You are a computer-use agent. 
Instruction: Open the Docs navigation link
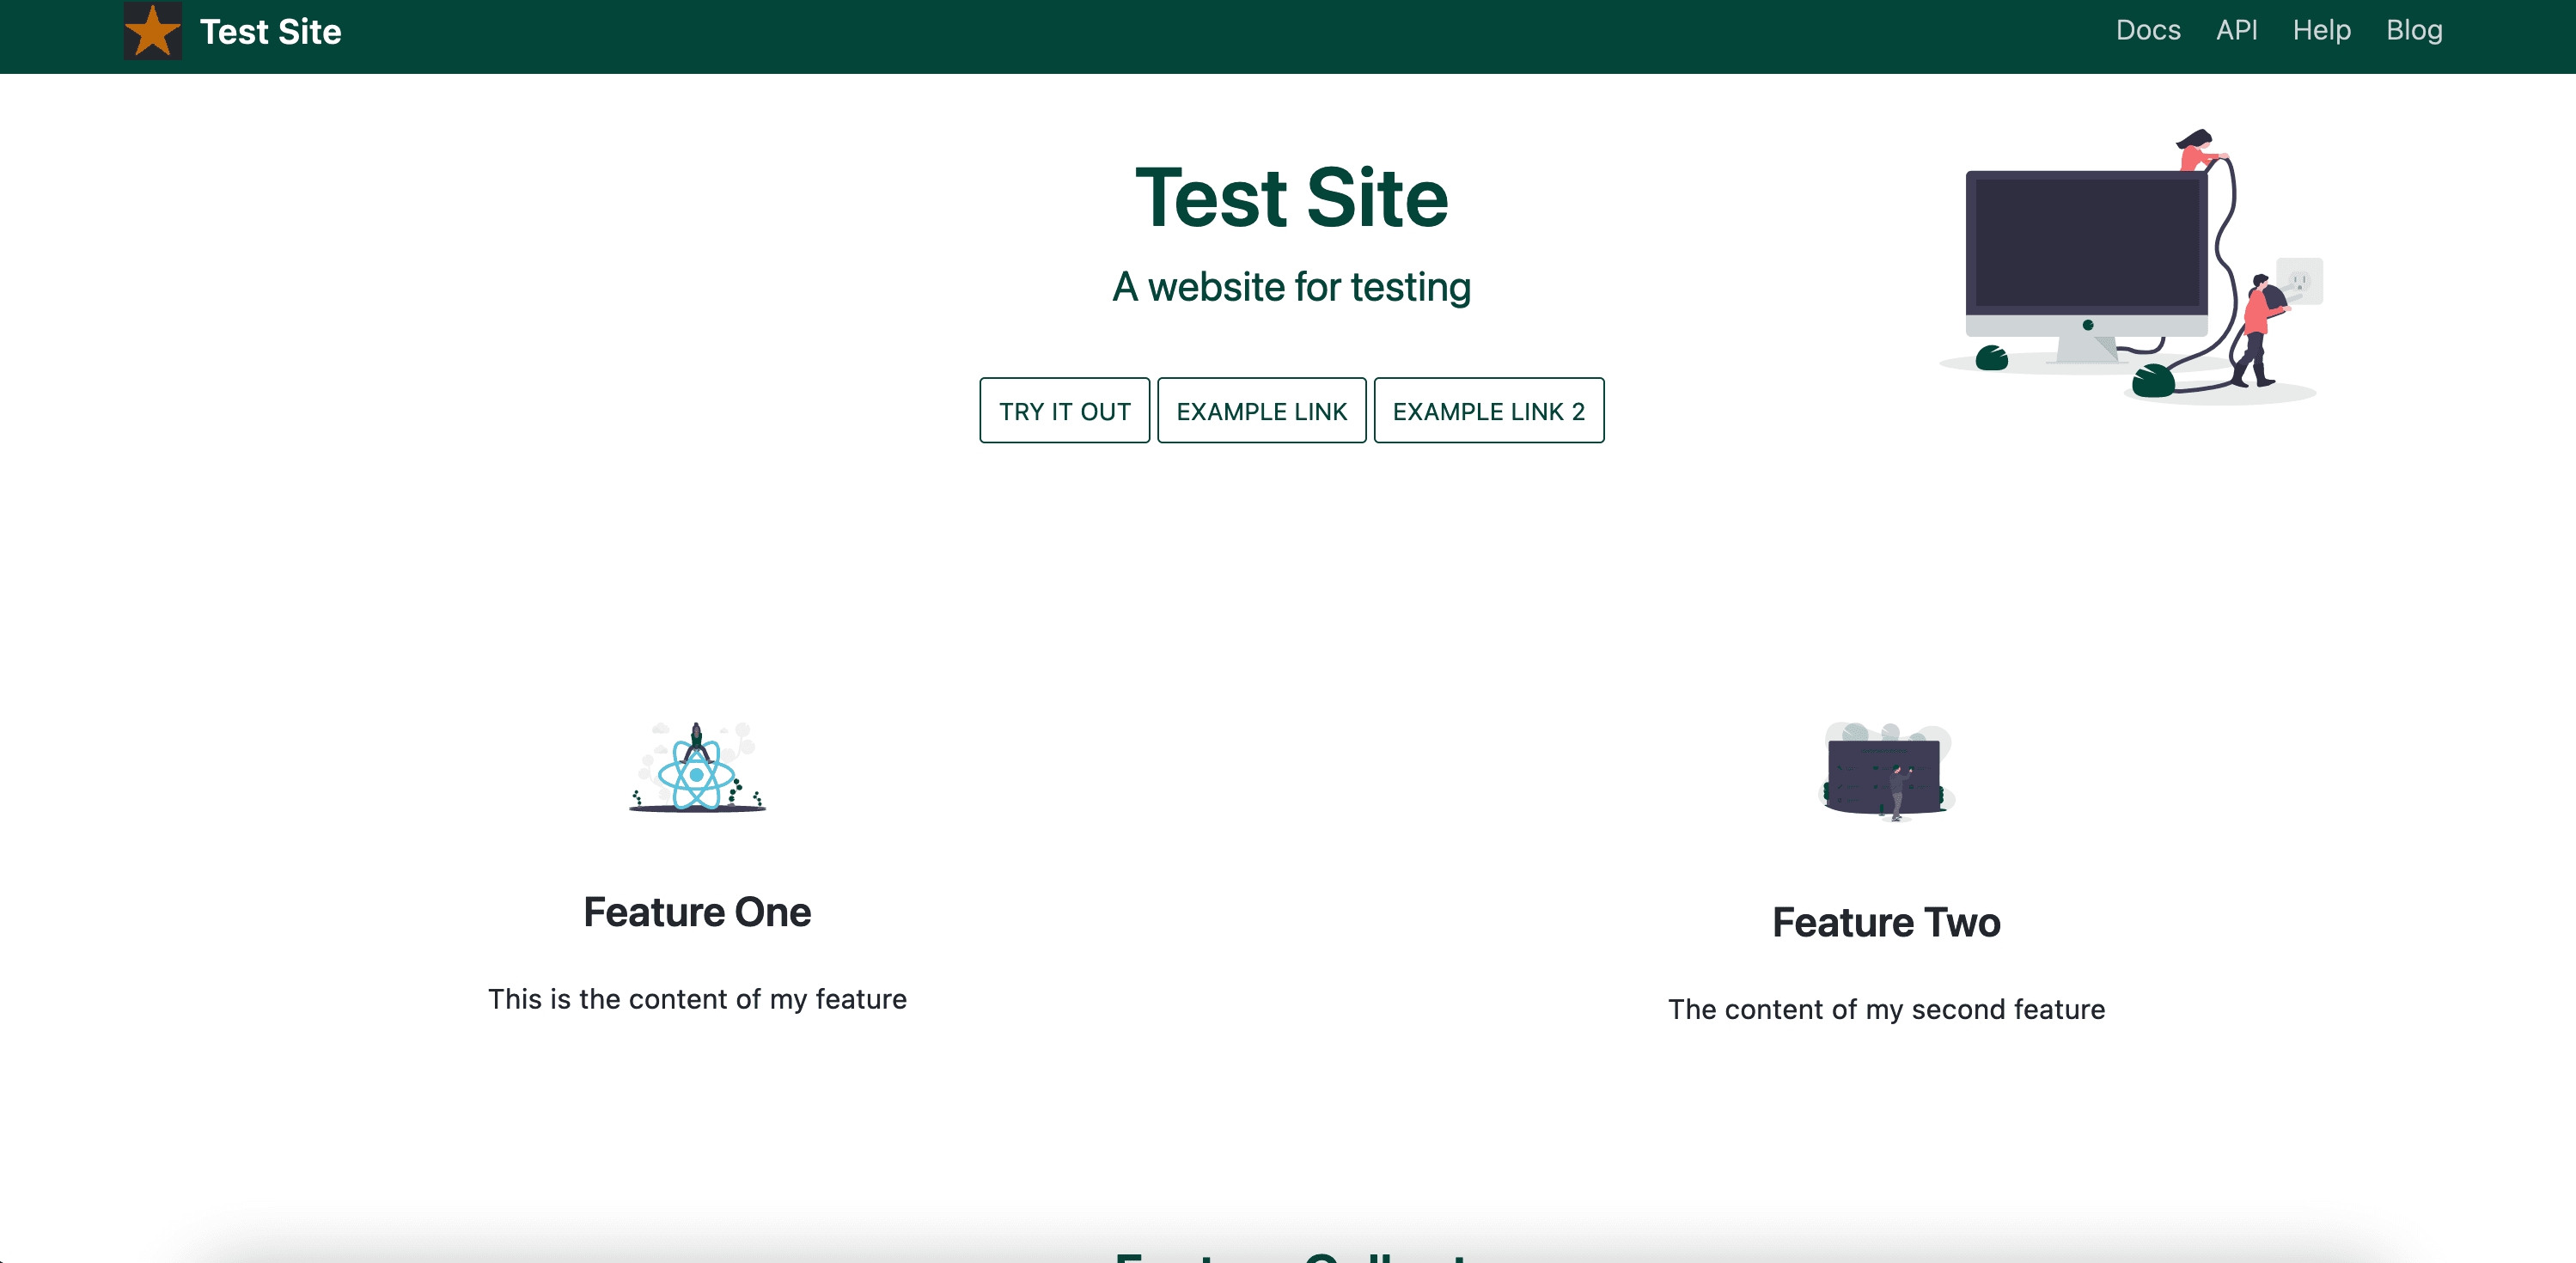[2147, 31]
